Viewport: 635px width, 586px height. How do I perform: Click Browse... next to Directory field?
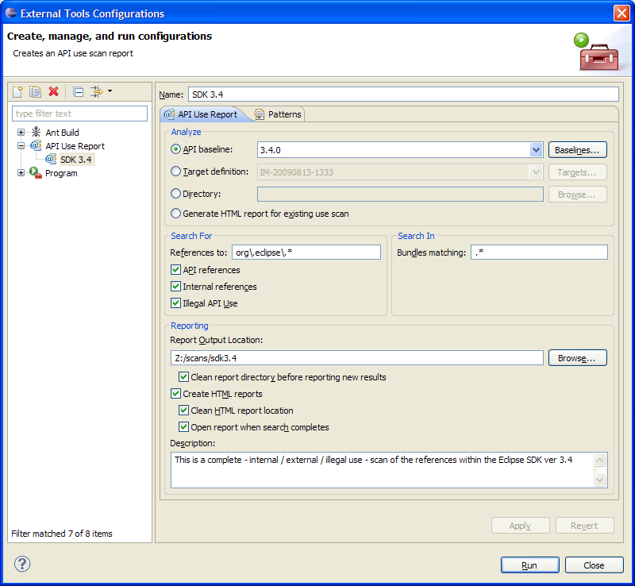(578, 195)
